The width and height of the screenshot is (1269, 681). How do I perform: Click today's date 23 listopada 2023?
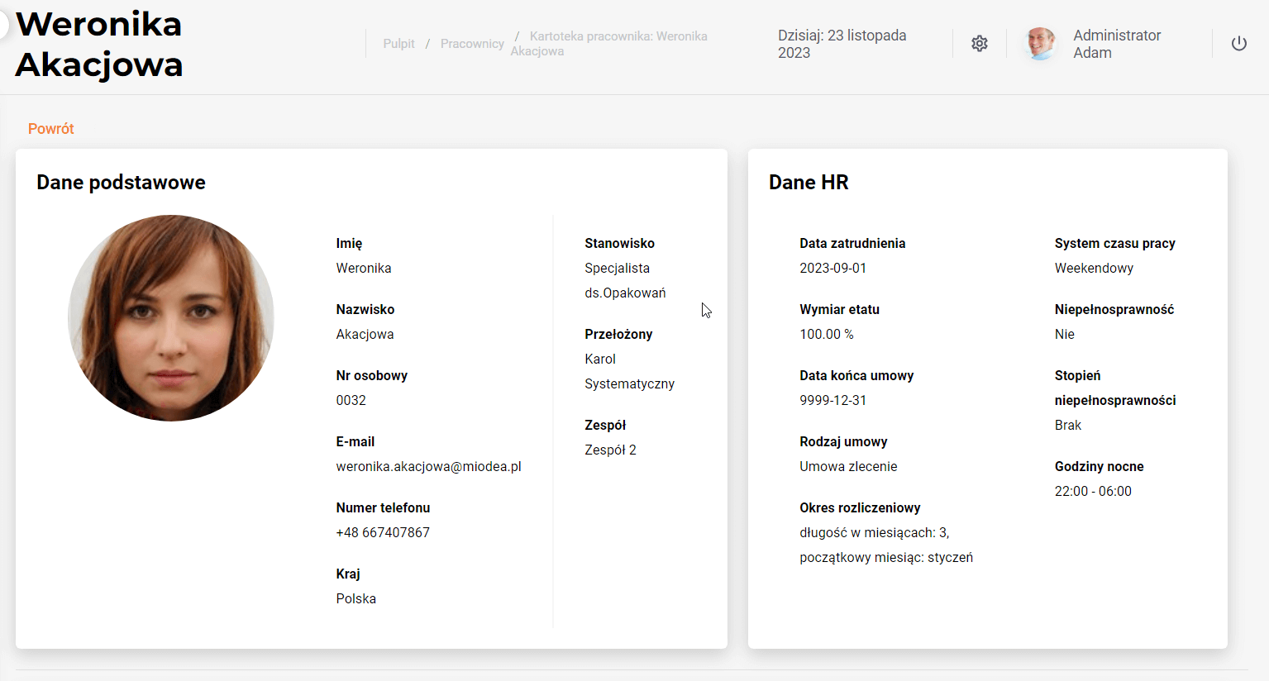(842, 44)
